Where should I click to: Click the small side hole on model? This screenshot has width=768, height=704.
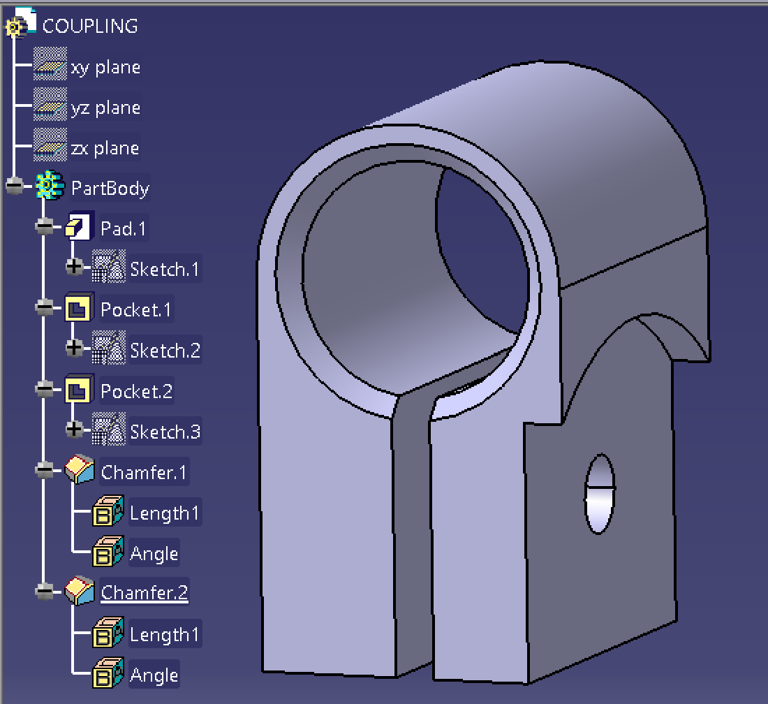pyautogui.click(x=600, y=494)
